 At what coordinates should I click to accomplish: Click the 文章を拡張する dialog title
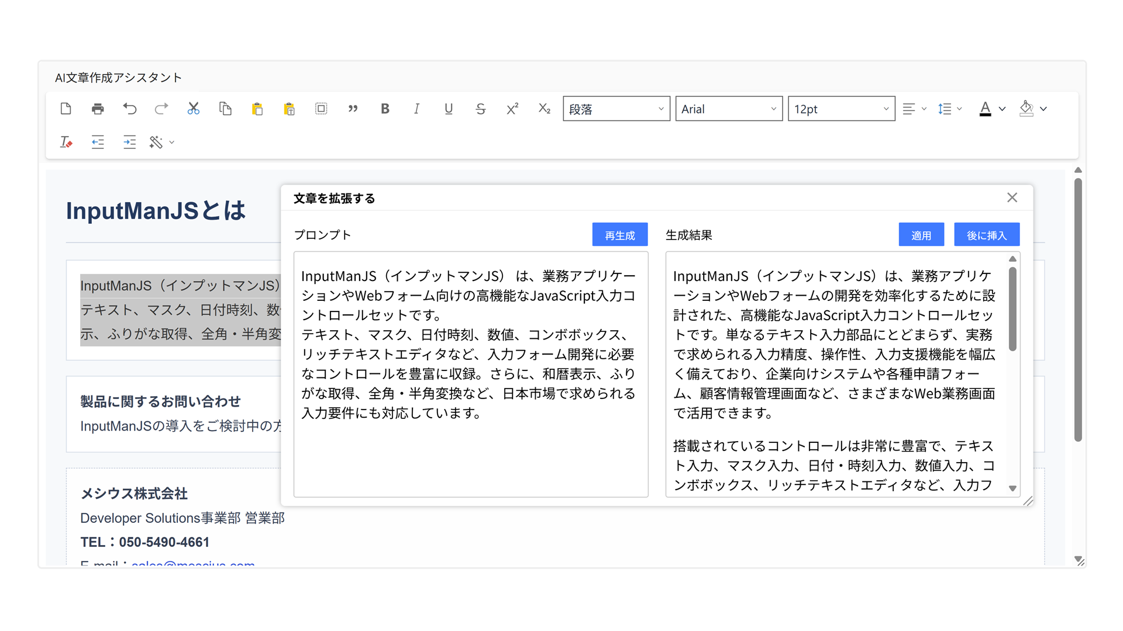pyautogui.click(x=334, y=199)
